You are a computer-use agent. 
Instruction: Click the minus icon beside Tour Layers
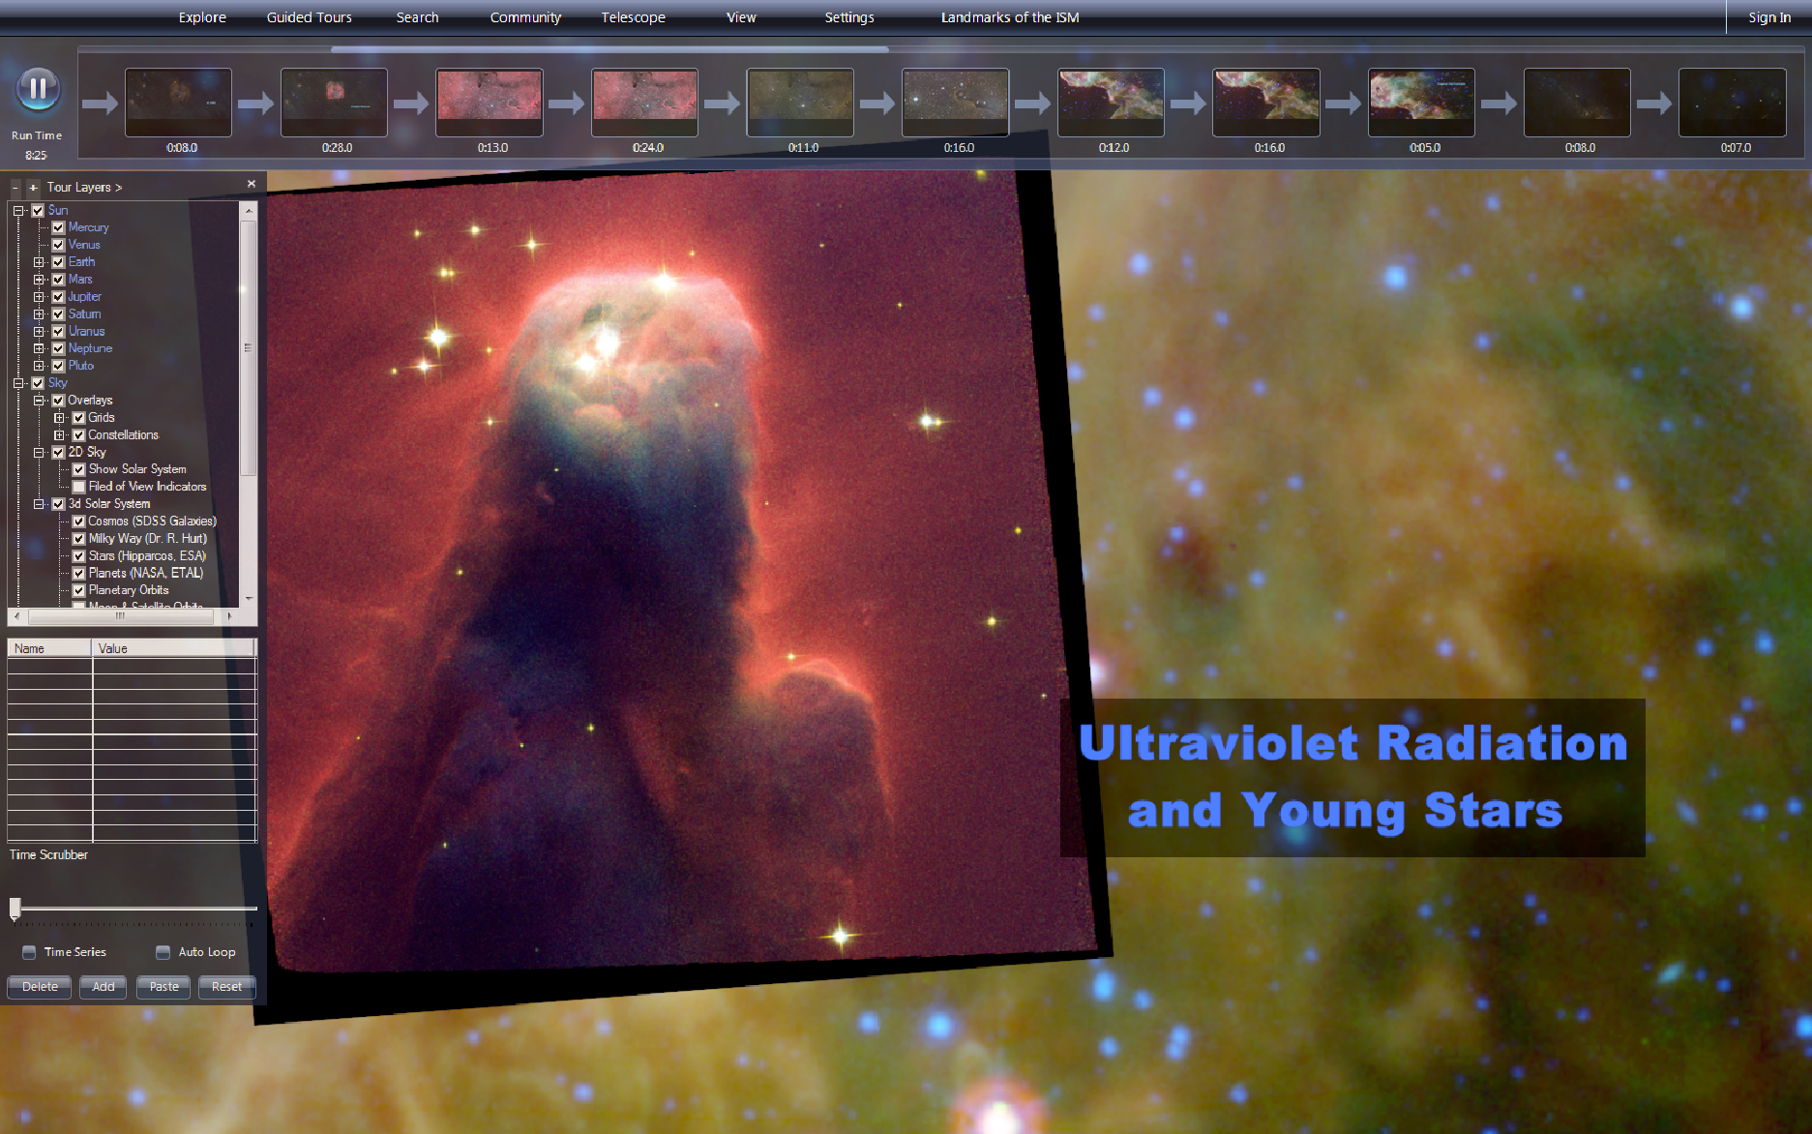15,187
